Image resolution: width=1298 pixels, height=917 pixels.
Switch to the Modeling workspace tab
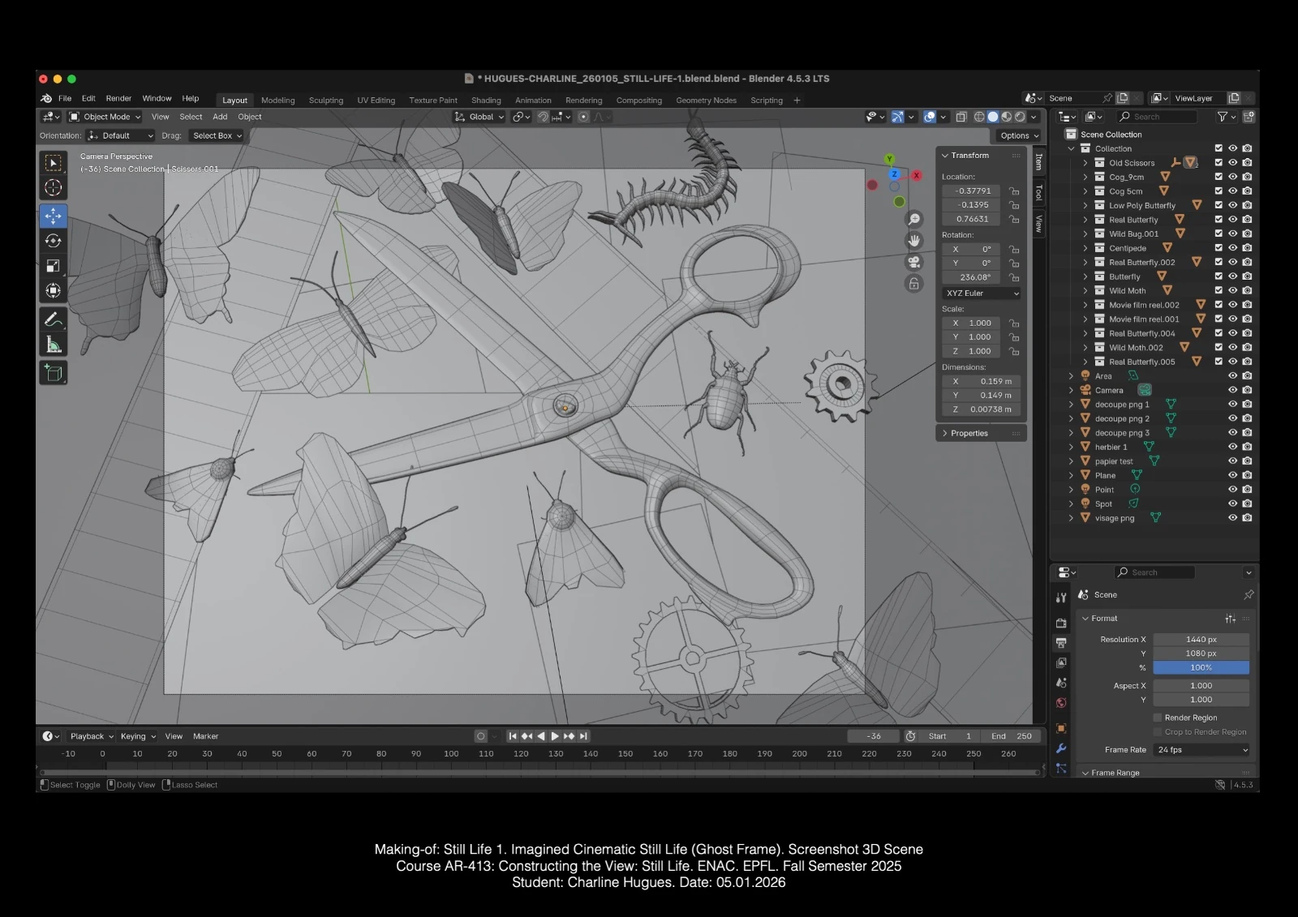click(278, 101)
